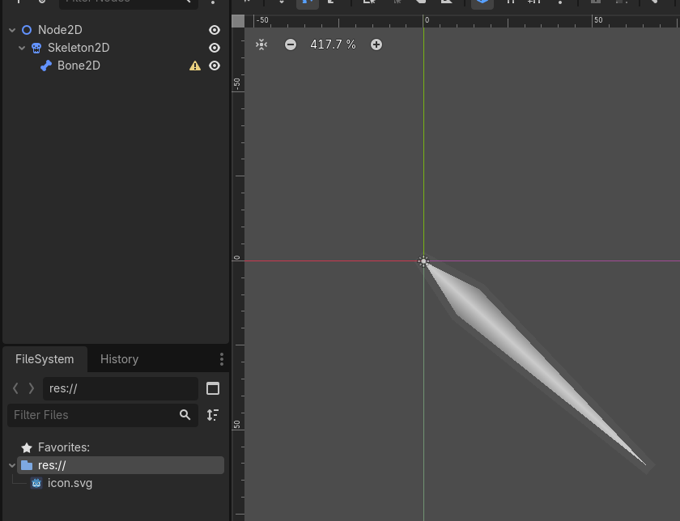The height and width of the screenshot is (521, 680).
Task: Select icon.svg in the file list
Action: [70, 483]
